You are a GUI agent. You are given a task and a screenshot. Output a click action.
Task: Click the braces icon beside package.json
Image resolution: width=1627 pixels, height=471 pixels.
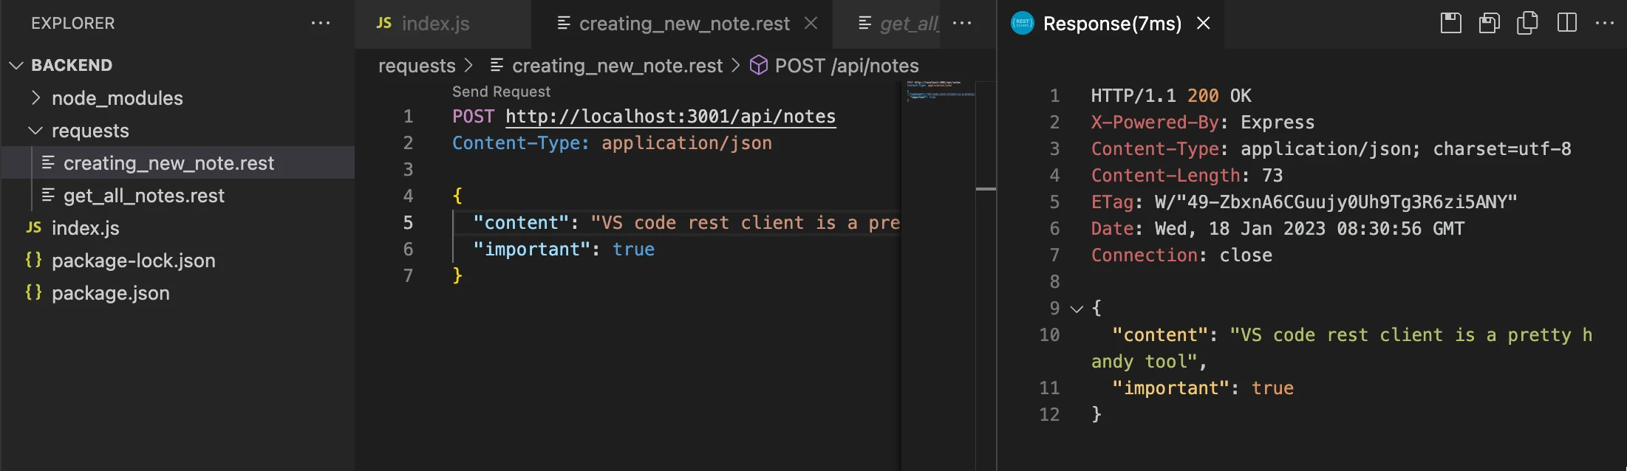[34, 292]
